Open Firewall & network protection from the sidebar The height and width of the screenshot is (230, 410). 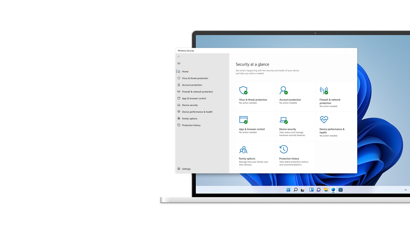[197, 92]
